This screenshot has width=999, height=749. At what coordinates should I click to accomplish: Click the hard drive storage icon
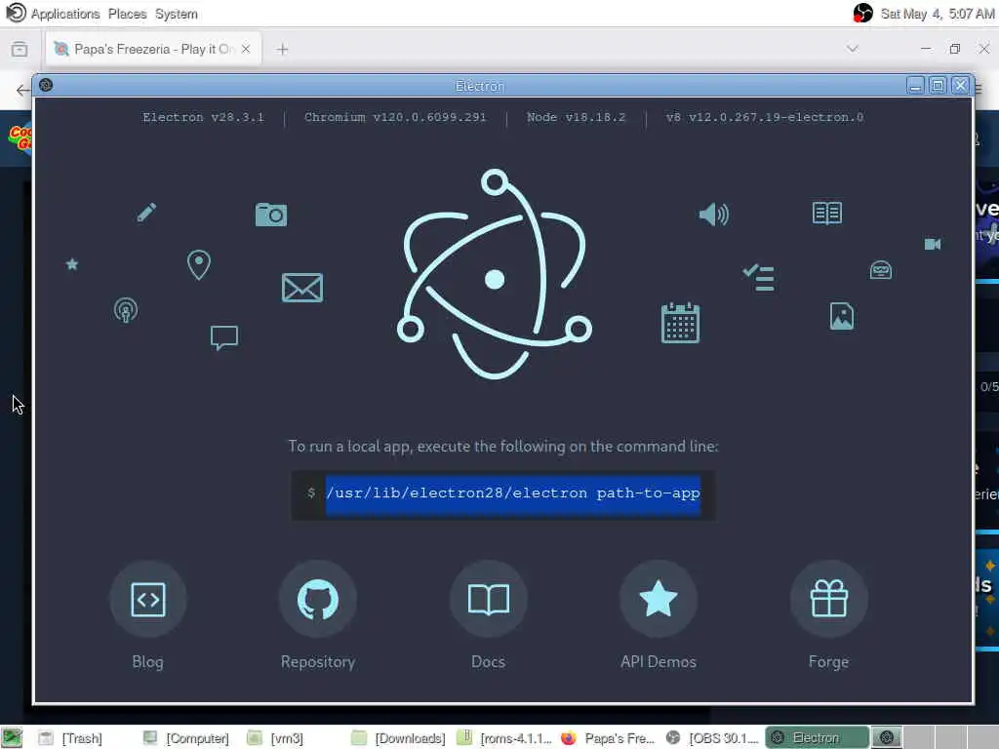[881, 270]
